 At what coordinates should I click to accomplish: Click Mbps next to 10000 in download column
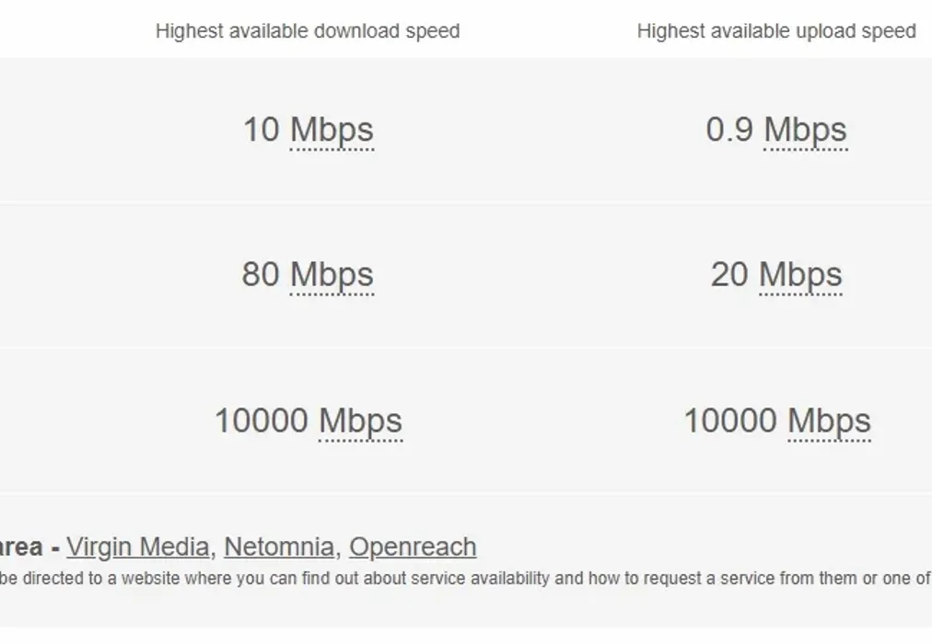360,420
